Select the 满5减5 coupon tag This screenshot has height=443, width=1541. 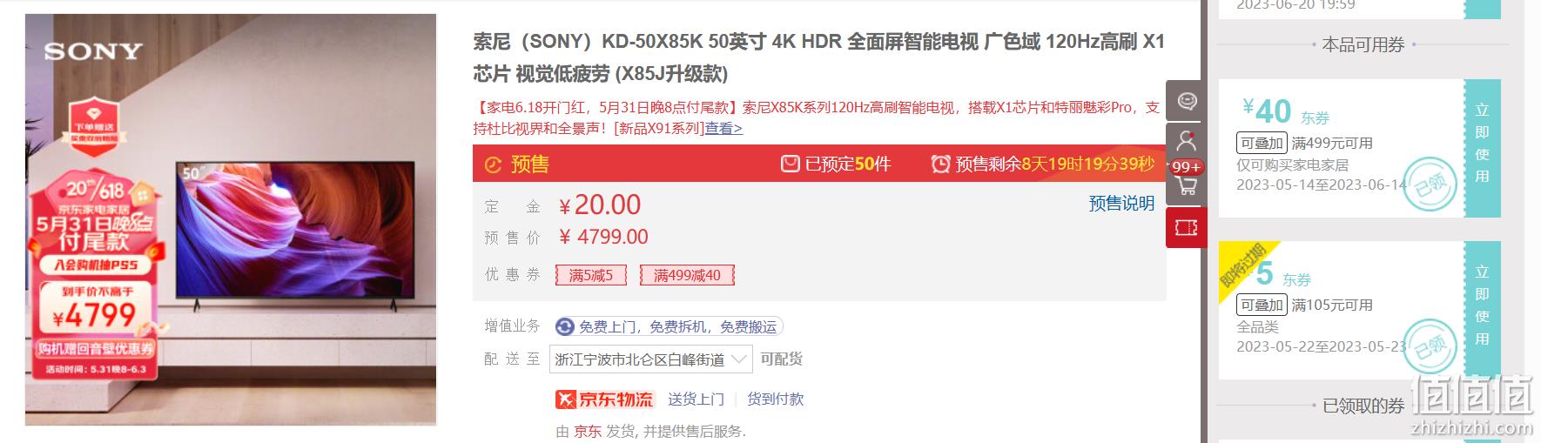click(x=591, y=275)
